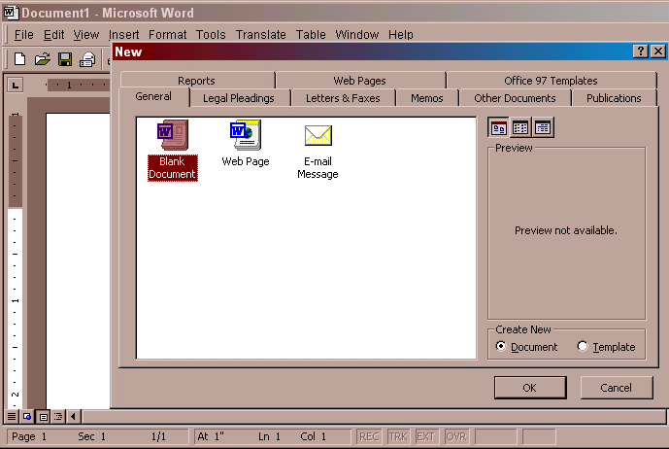This screenshot has height=449, width=669.
Task: Click the horizontal scrollbar left arrow
Action: [x=74, y=417]
